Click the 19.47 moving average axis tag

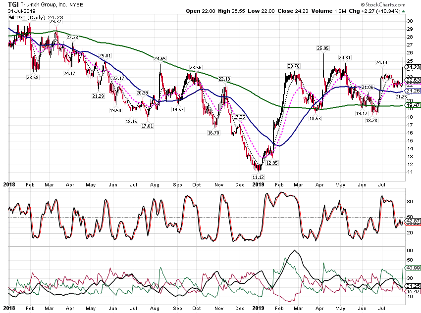(413, 105)
